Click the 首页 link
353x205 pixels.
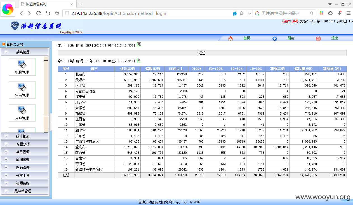click(x=247, y=38)
